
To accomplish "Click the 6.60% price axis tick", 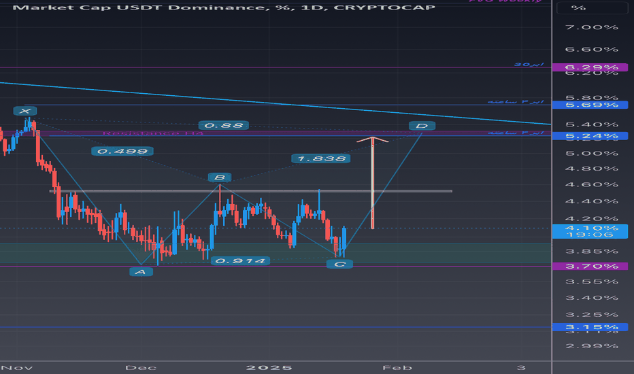I will 592,50.
